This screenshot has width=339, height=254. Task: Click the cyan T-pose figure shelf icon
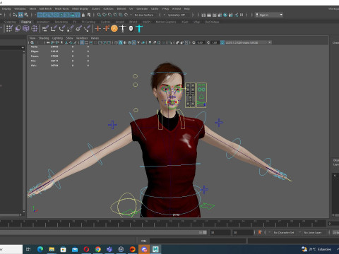(139, 29)
